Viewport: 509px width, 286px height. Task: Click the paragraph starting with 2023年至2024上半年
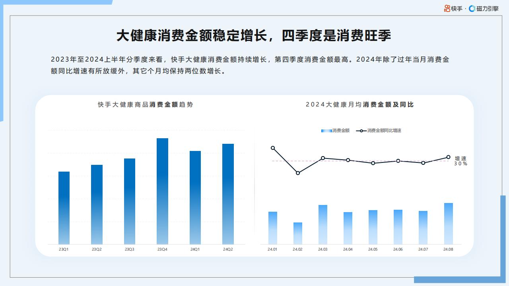[x=250, y=66]
